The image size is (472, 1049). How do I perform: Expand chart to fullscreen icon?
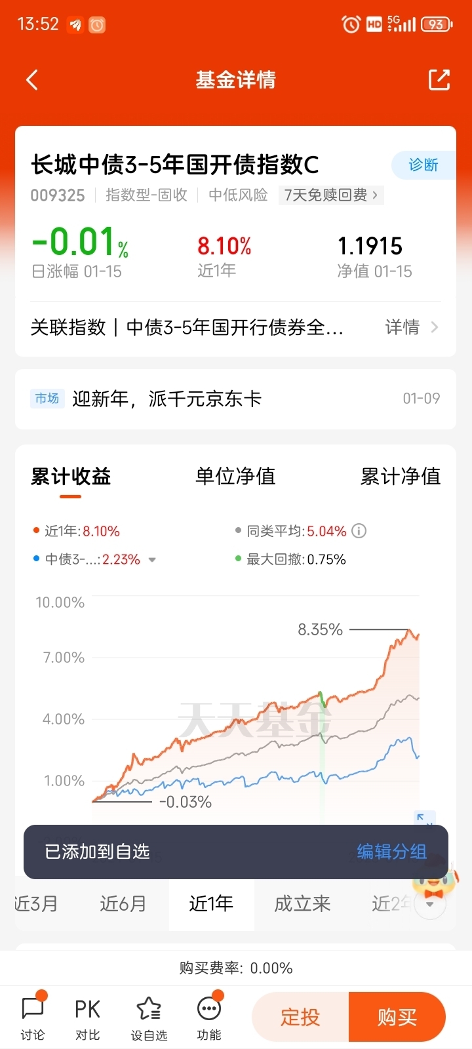(x=424, y=818)
